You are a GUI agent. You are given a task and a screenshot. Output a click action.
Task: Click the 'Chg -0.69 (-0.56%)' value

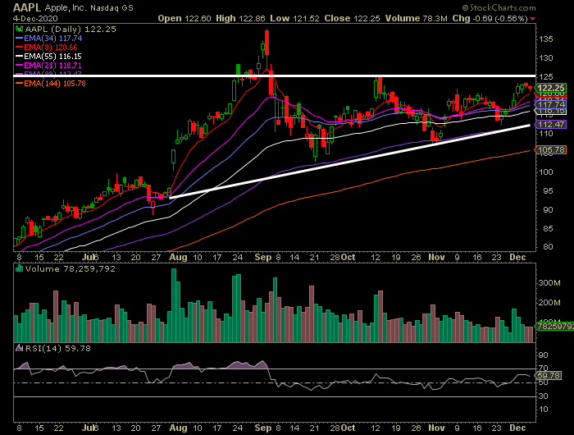click(x=490, y=18)
